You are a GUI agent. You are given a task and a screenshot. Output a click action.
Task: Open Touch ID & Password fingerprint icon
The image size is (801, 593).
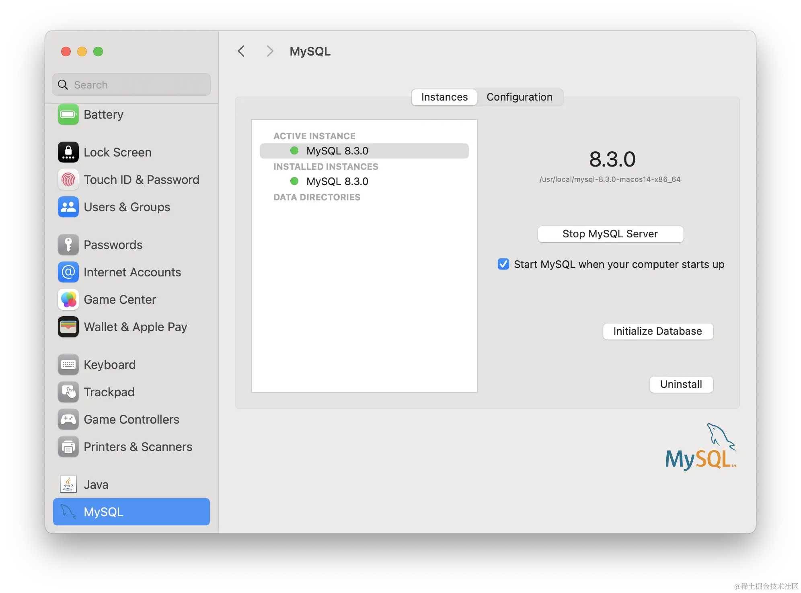pos(68,180)
